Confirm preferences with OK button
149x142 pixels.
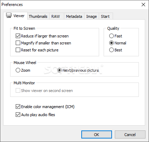coord(97,135)
